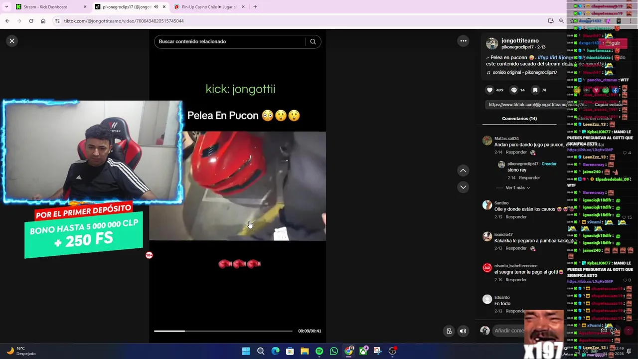Open sonido original pikonegroclips17 sound link
Viewport: 638px width, 359px height.
(522, 72)
